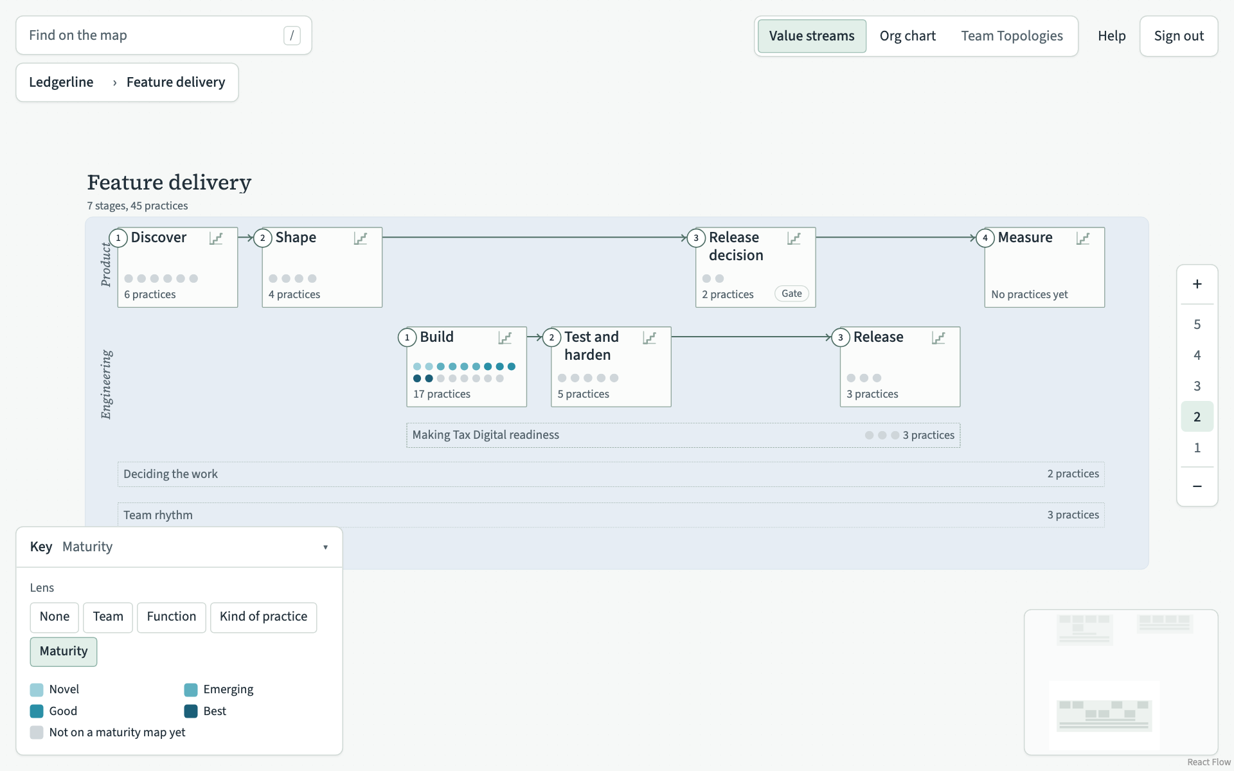Open maturity chart icon on Release decision

tap(794, 238)
